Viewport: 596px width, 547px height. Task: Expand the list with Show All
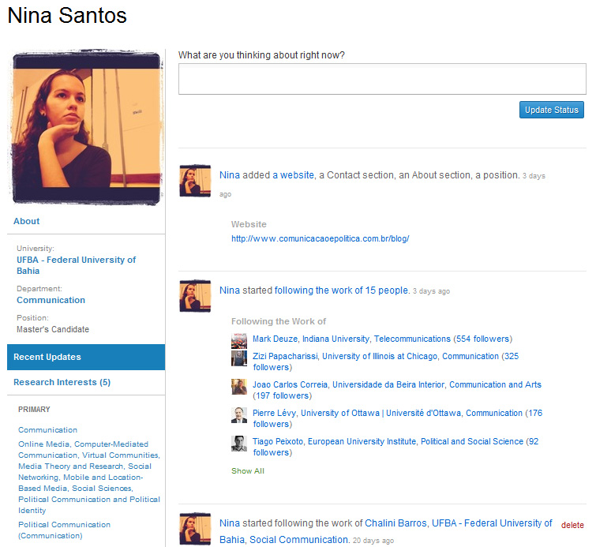248,471
